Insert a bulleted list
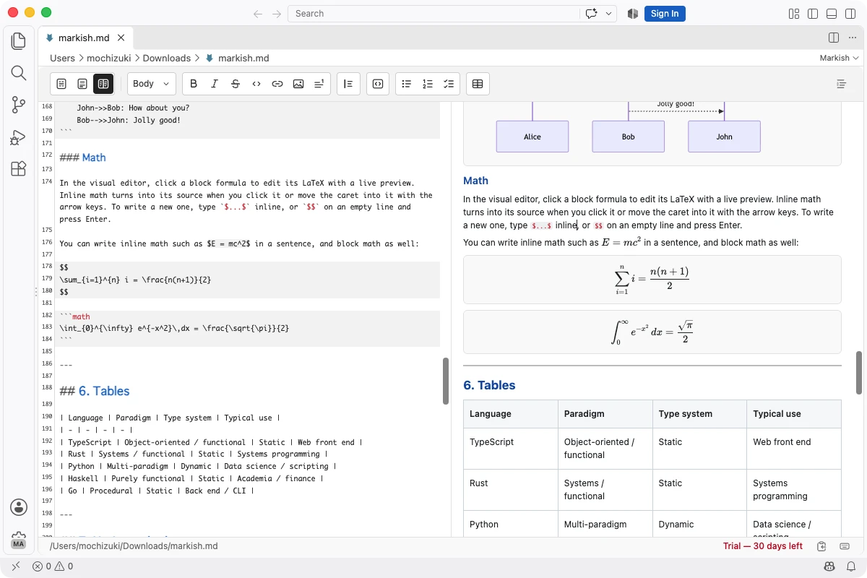 tap(407, 84)
